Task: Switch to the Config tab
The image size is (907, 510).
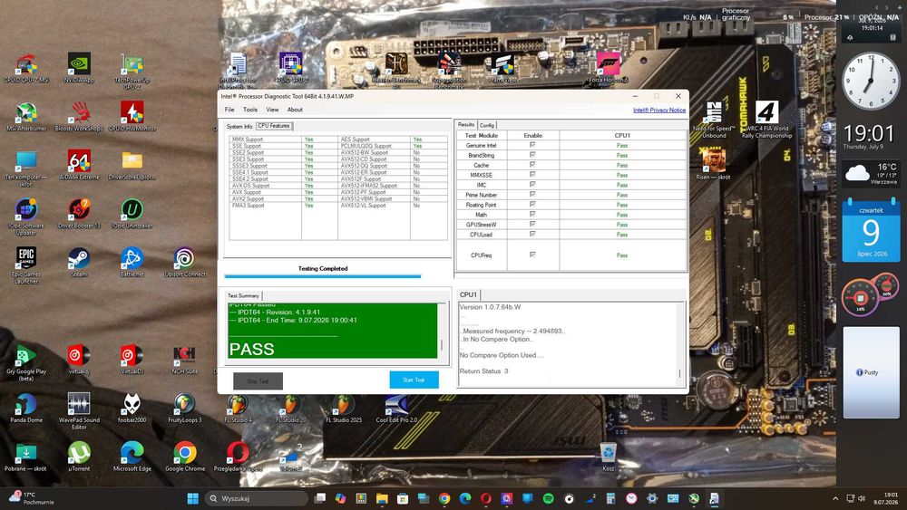Action: pyautogui.click(x=487, y=125)
